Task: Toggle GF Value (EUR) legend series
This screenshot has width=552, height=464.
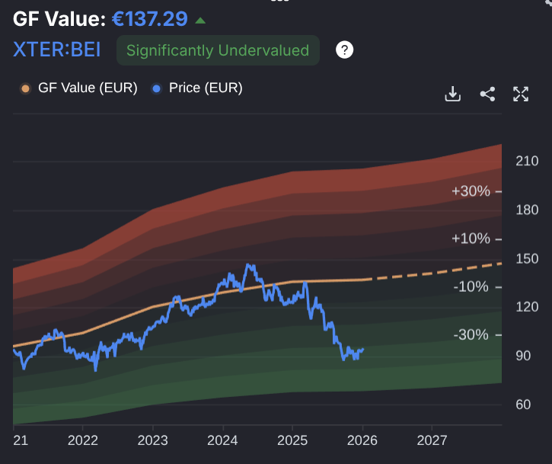Action: coord(86,88)
